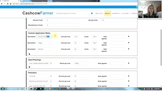The height and width of the screenshot is (91, 162).
Task: Reload the page with the refresh icon
Action: [8, 4]
